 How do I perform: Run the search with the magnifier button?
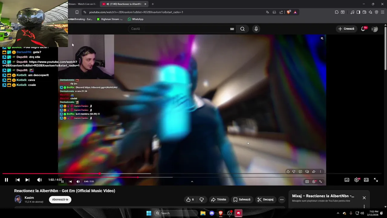tap(242, 29)
